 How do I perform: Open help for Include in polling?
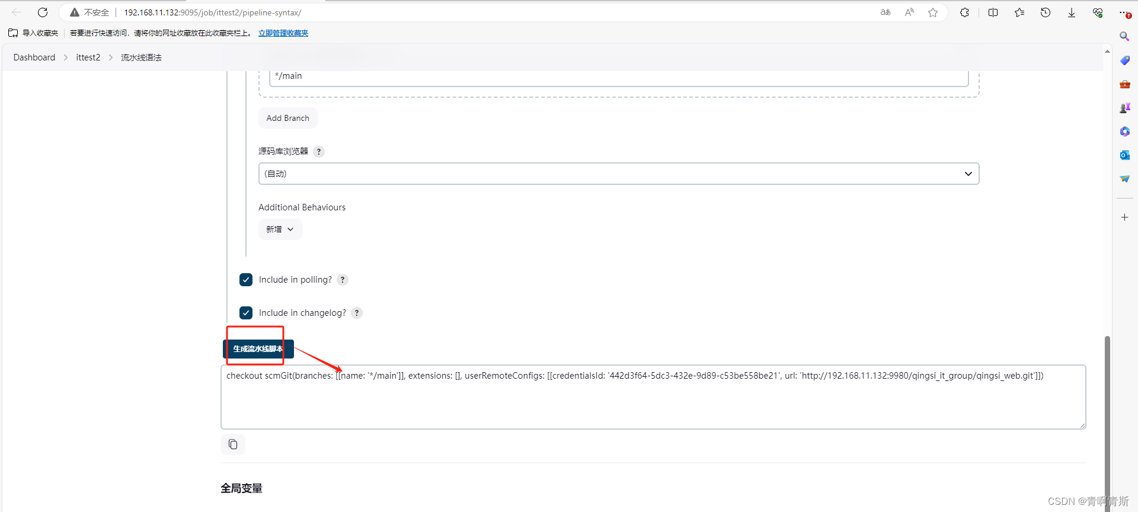pos(343,280)
